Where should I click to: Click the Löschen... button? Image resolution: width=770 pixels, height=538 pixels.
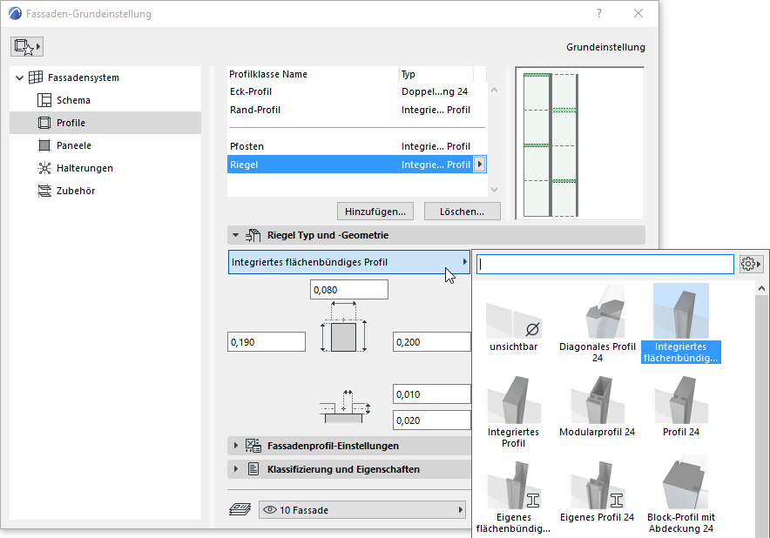(462, 211)
